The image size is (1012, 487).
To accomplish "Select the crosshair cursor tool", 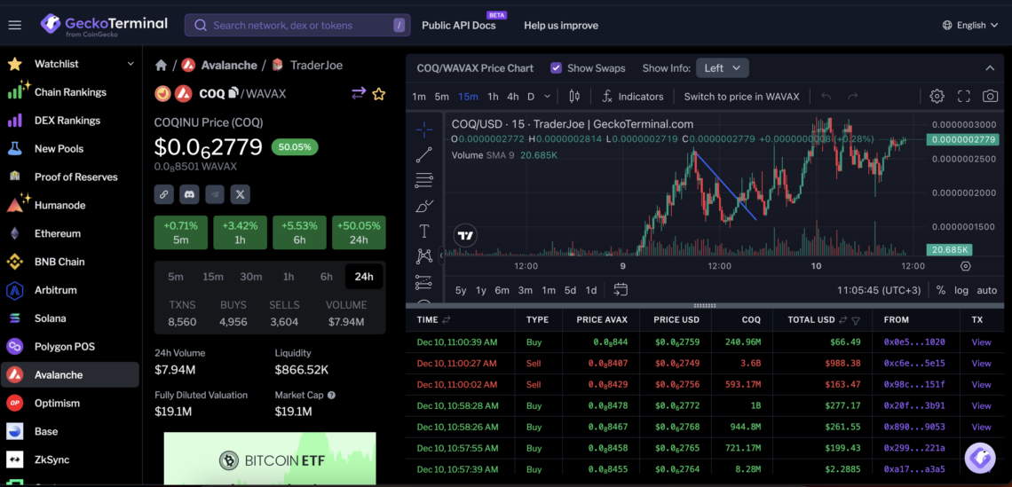I will [424, 130].
